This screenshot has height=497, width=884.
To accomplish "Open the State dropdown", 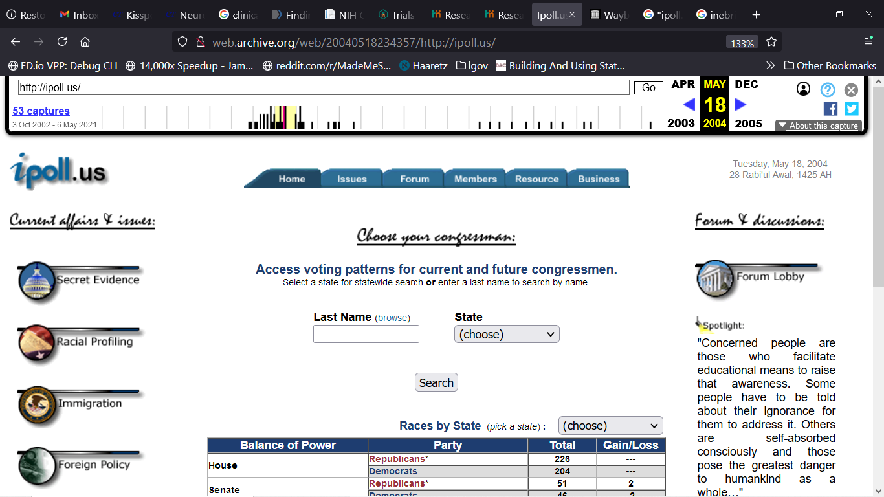I will [x=507, y=334].
